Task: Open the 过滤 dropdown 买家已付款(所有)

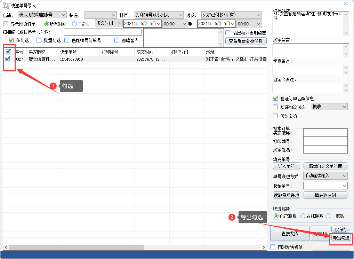Action: point(231,15)
